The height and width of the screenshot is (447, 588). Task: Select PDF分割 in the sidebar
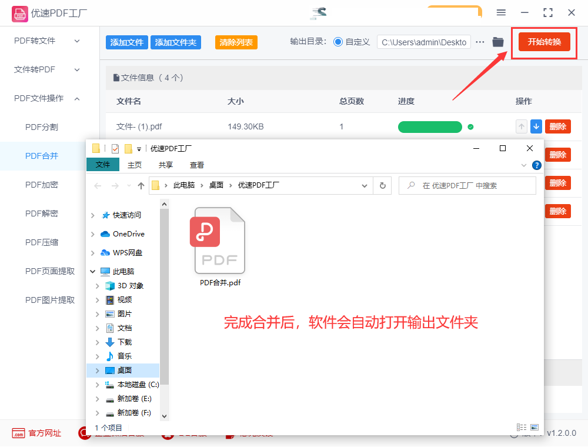point(42,127)
